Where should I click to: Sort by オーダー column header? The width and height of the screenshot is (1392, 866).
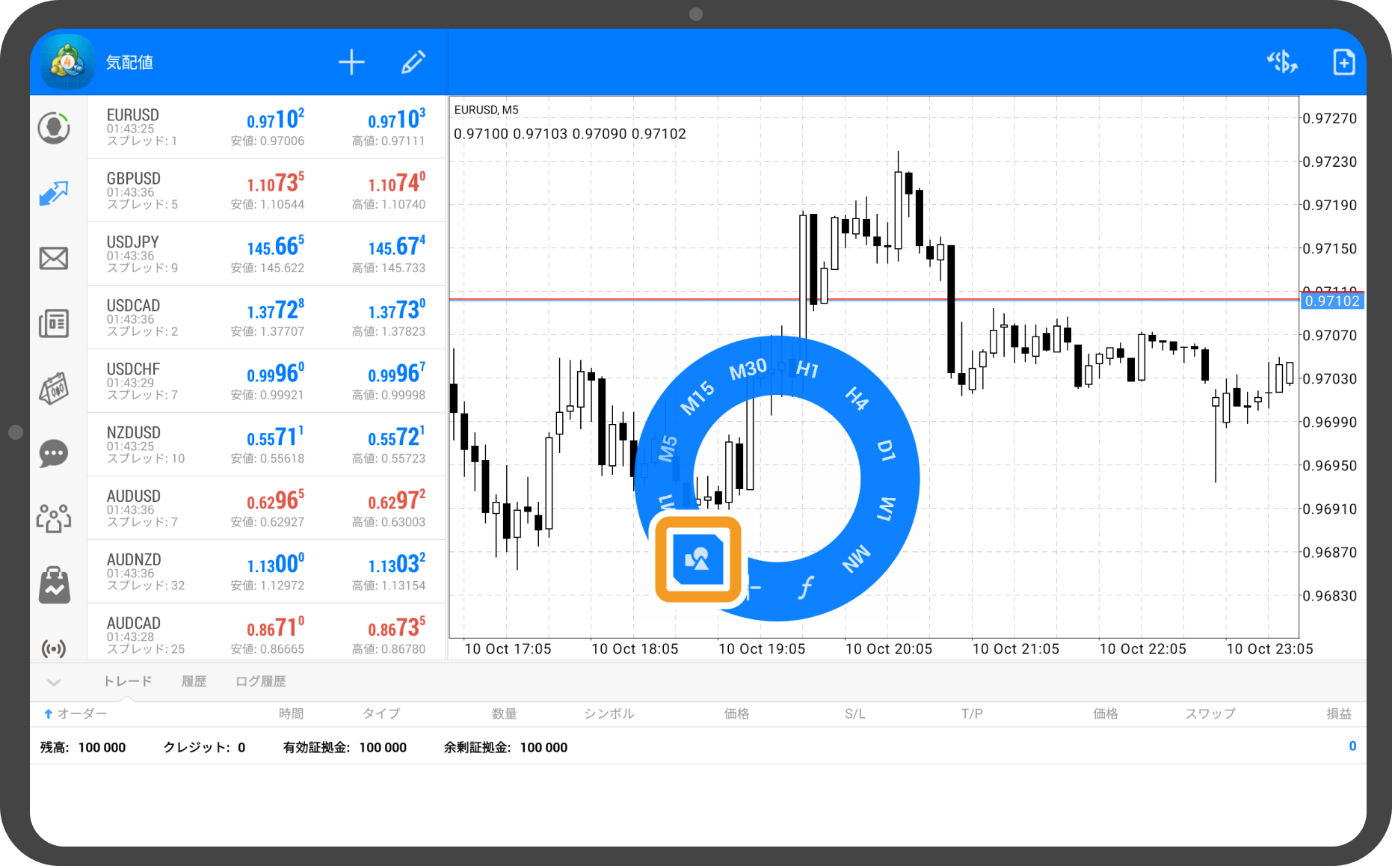point(76,713)
